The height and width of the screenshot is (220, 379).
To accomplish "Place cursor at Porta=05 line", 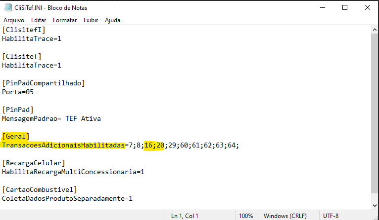I will pyautogui.click(x=18, y=92).
